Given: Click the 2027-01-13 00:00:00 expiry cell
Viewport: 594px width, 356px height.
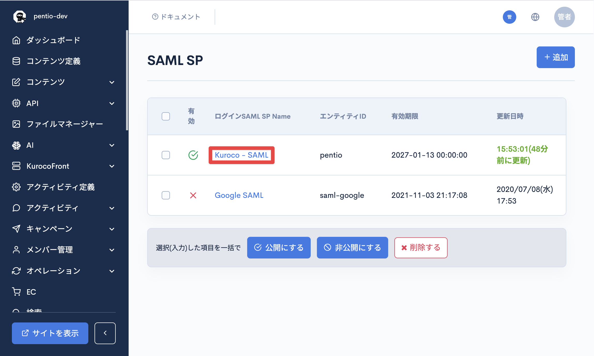Looking at the screenshot, I should click(x=429, y=155).
